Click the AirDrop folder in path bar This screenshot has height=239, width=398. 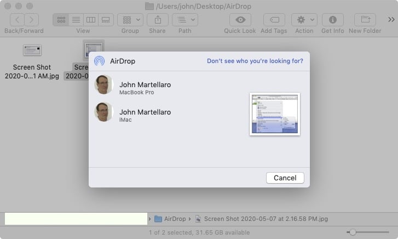point(170,219)
